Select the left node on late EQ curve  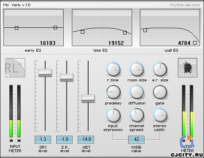pos(82,32)
